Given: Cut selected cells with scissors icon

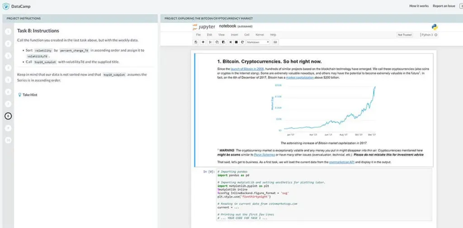Looking at the screenshot, I should (x=211, y=42).
